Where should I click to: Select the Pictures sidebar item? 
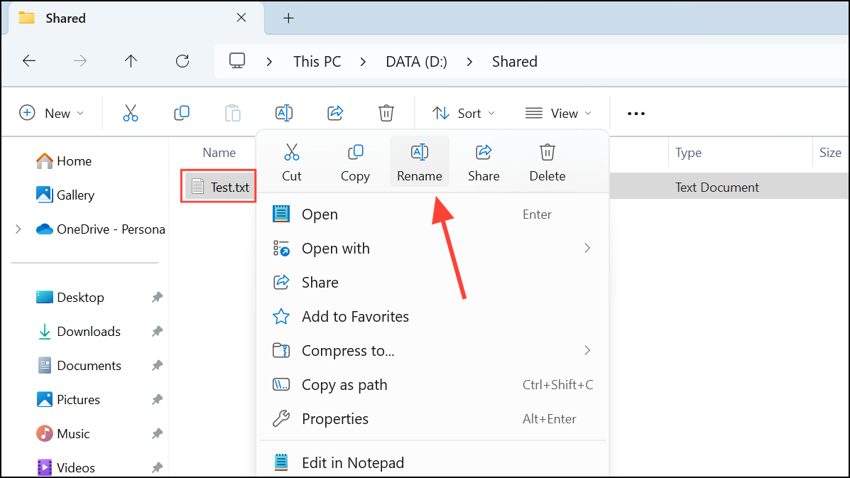click(78, 399)
